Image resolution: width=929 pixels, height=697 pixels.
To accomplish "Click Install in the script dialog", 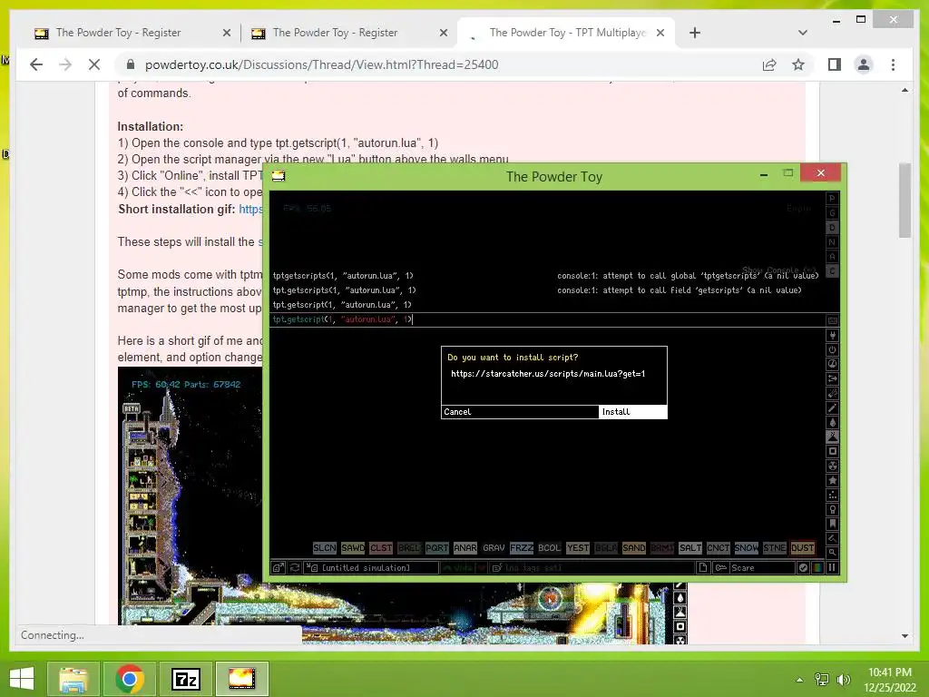I will click(632, 412).
